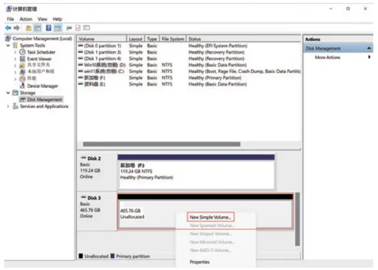Click the Disk 2 drive icon

point(83,158)
